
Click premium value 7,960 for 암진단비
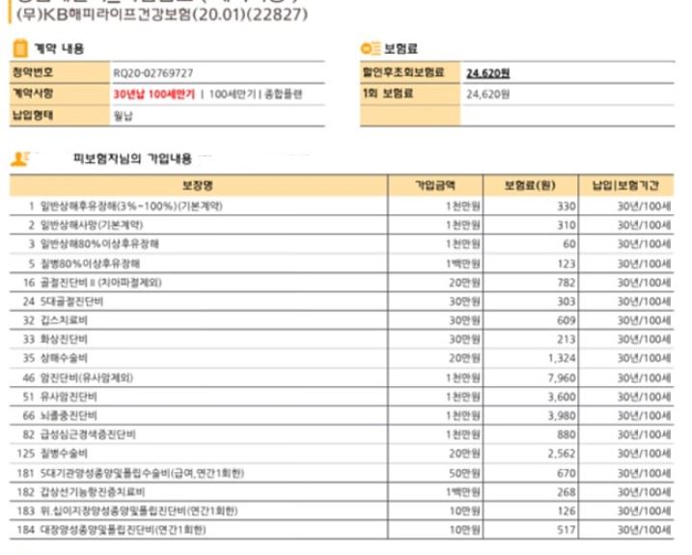pyautogui.click(x=562, y=378)
